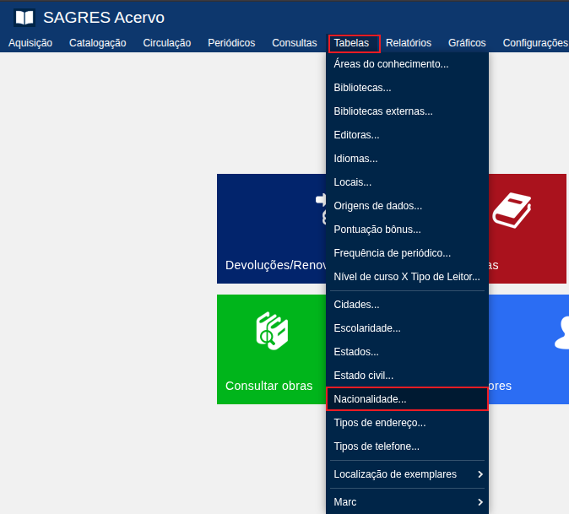Choose Pontuação bônus... option

point(407,230)
